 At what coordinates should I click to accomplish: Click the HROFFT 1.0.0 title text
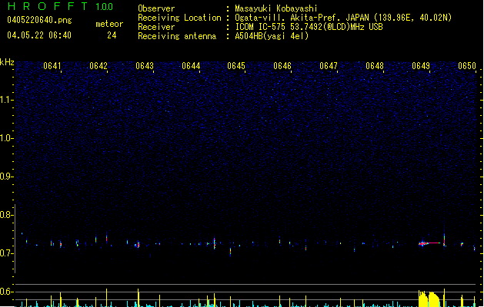click(60, 6)
